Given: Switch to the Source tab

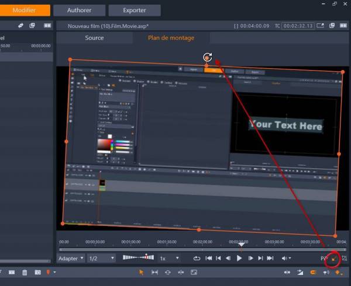Looking at the screenshot, I should pyautogui.click(x=94, y=38).
